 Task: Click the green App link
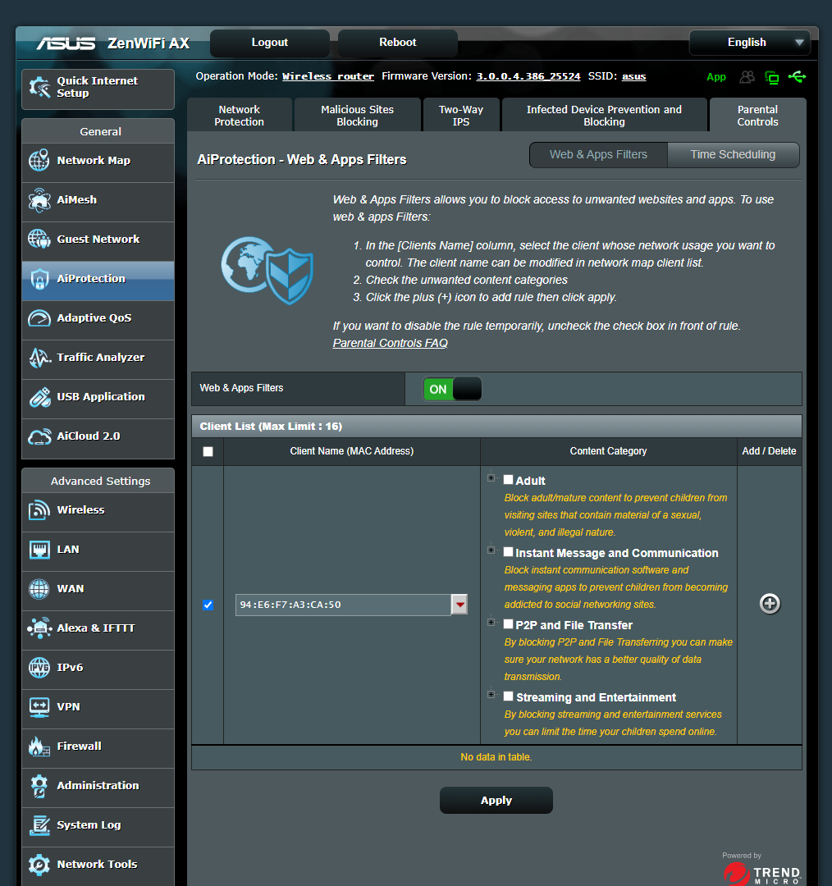click(x=716, y=77)
